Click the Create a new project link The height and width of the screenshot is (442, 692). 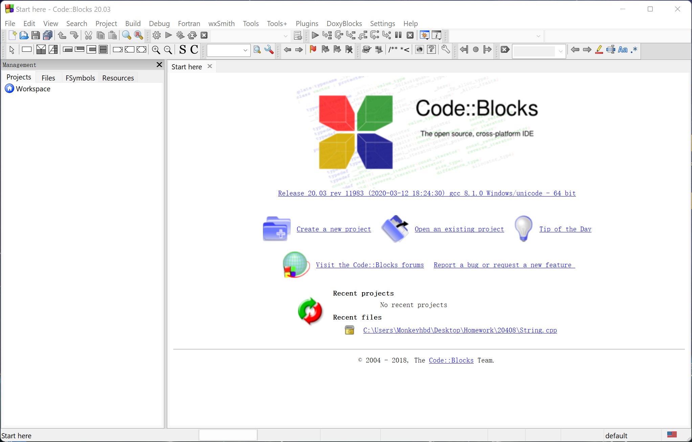pos(334,229)
